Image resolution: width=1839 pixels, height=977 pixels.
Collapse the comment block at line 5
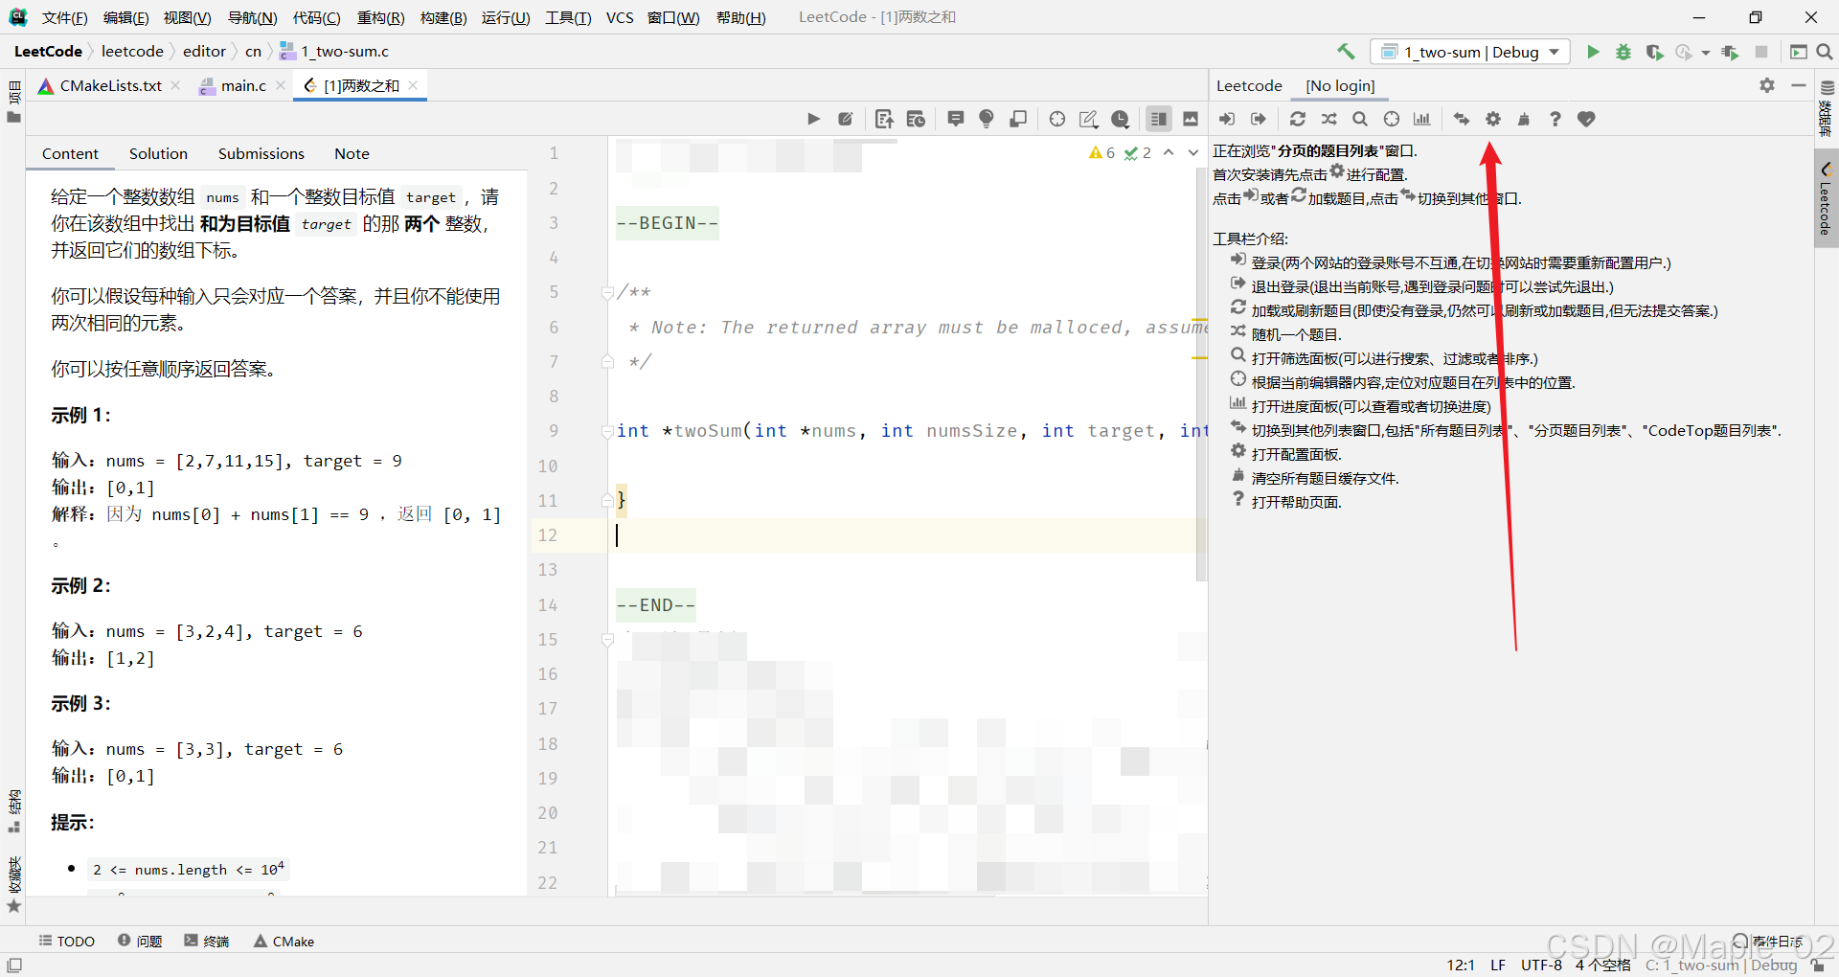coord(607,292)
